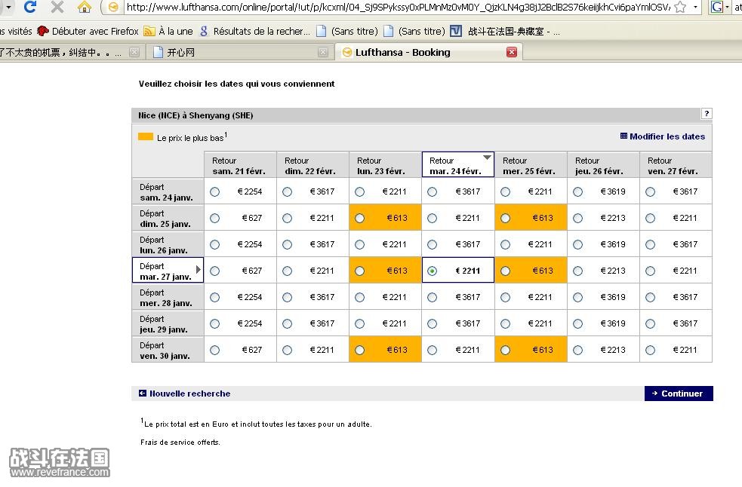Select €3617 fare: Départ sam. 24 janv., Retour ven. 27 févr.
This screenshot has width=742, height=487.
click(651, 192)
